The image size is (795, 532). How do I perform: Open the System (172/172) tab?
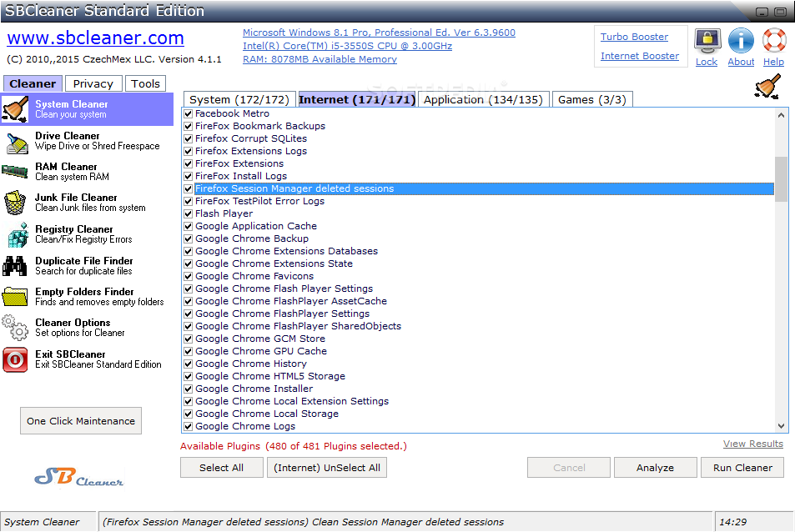(x=239, y=99)
